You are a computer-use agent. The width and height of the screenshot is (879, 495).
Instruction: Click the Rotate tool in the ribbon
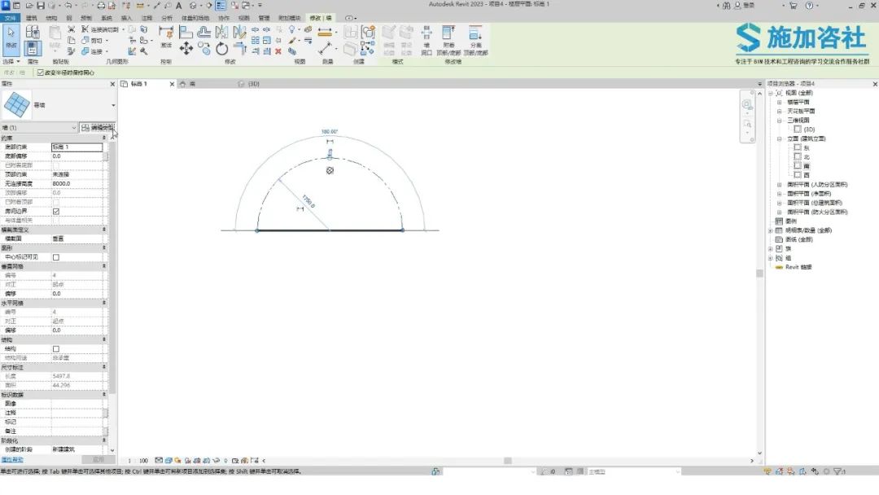coord(222,49)
